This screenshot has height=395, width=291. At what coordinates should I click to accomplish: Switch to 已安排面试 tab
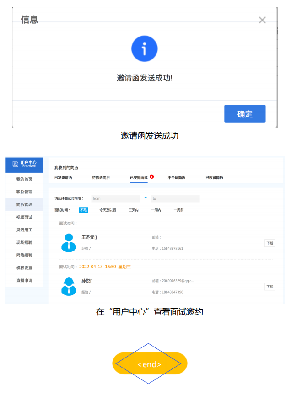point(139,177)
